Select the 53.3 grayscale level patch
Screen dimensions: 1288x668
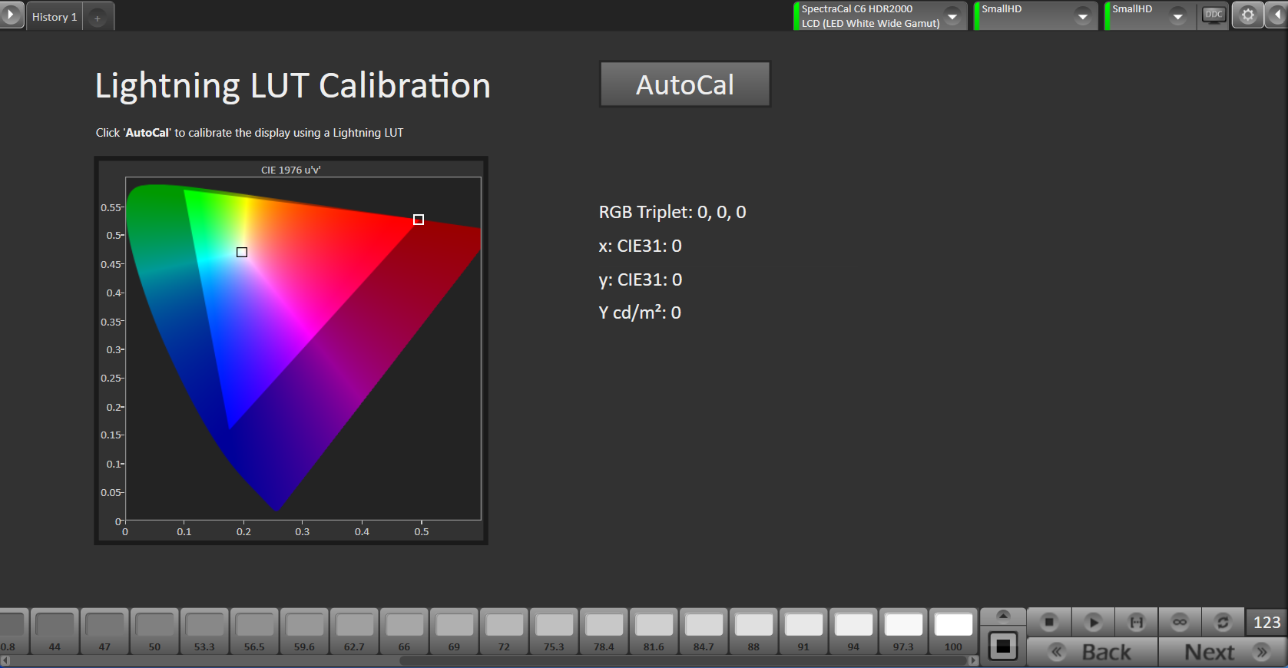pyautogui.click(x=204, y=631)
